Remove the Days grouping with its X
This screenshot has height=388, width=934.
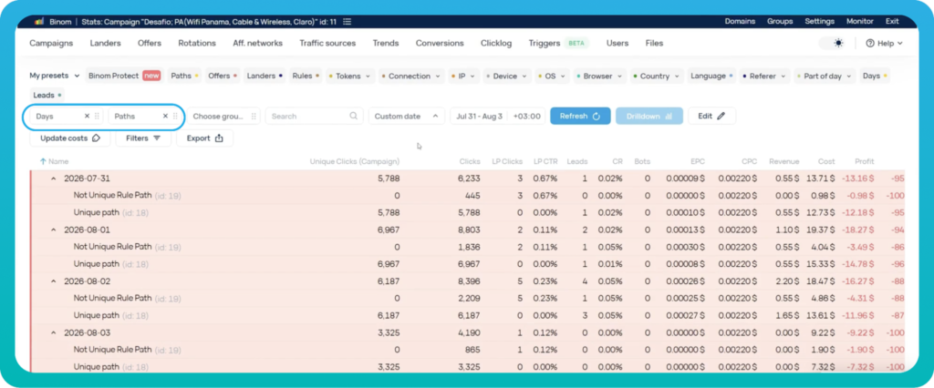coord(87,116)
